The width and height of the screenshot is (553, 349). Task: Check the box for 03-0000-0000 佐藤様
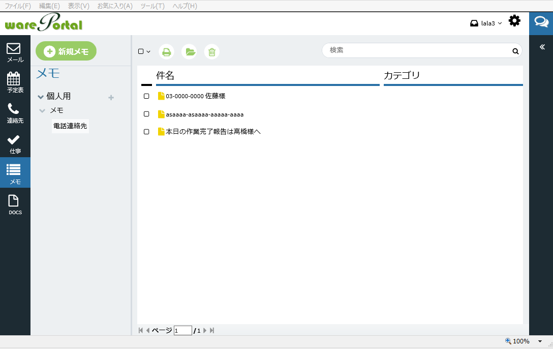click(146, 96)
